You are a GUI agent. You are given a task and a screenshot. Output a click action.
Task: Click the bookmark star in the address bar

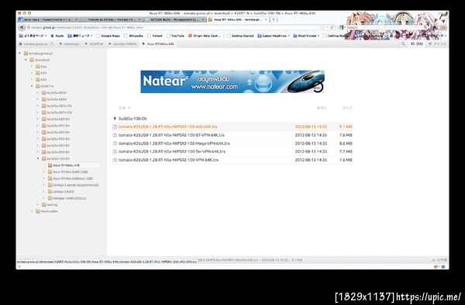(322, 27)
